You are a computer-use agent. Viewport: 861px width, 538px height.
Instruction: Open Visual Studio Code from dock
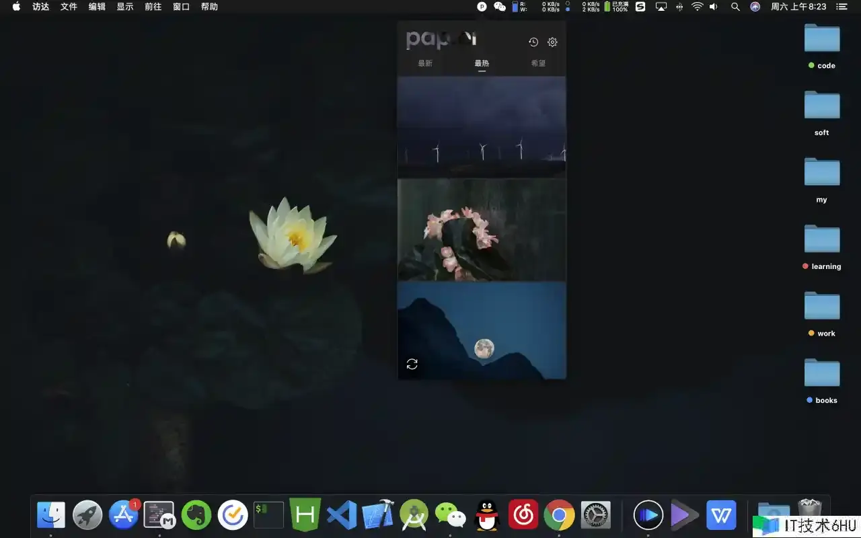click(342, 516)
